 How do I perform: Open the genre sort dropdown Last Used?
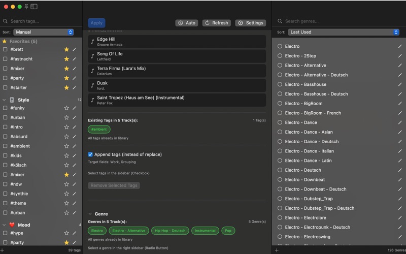(x=344, y=32)
